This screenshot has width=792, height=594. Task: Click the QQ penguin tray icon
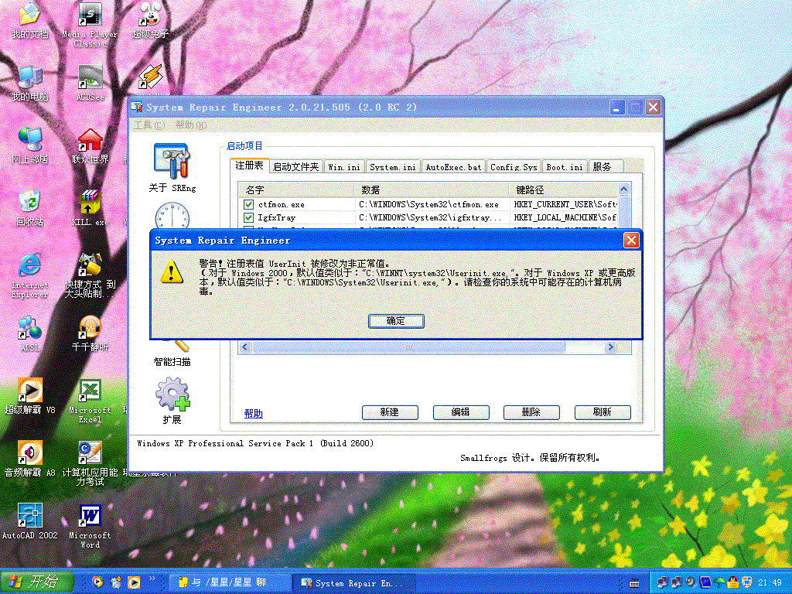click(x=733, y=582)
